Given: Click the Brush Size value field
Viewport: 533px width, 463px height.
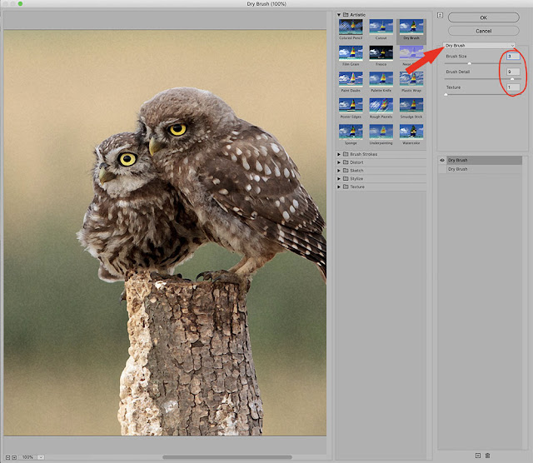Looking at the screenshot, I should tap(513, 57).
